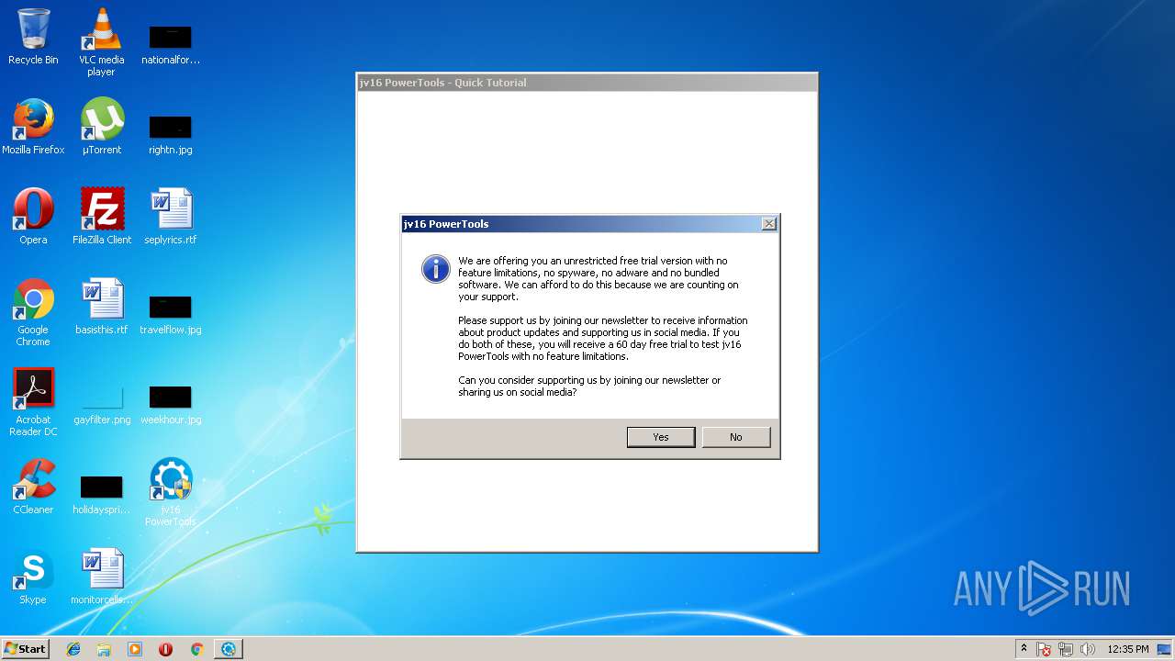The image size is (1175, 661).
Task: Close the jv16 PowerTools dialog
Action: pos(769,224)
